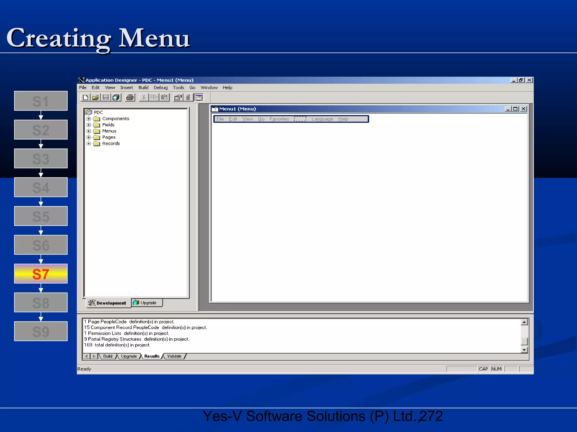577x432 pixels.
Task: Click Help in the Menu1 definition bar
Action: coord(343,119)
